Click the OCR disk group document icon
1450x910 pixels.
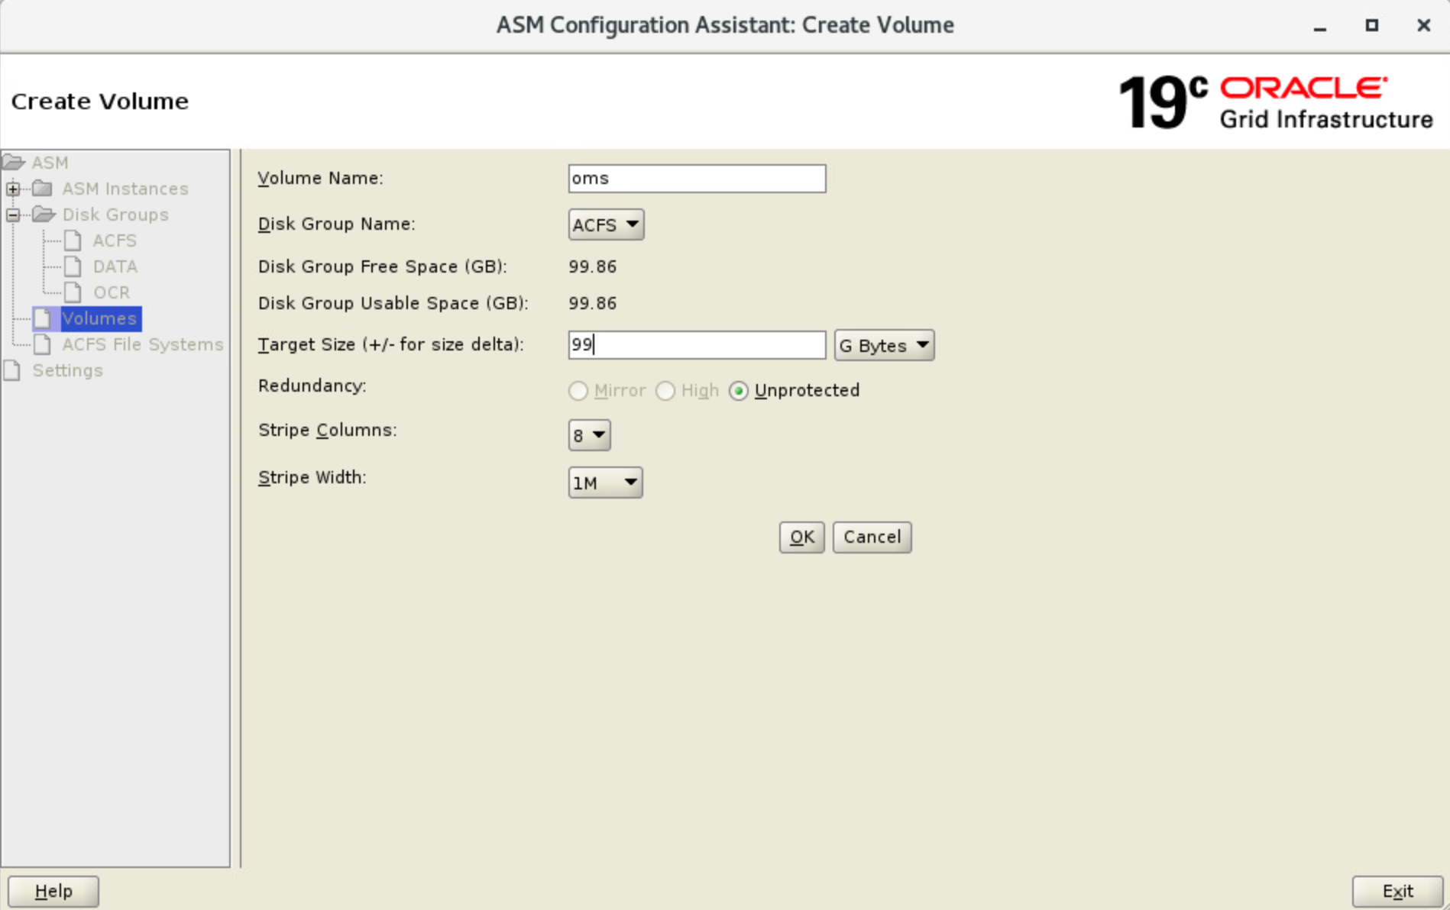click(x=73, y=292)
